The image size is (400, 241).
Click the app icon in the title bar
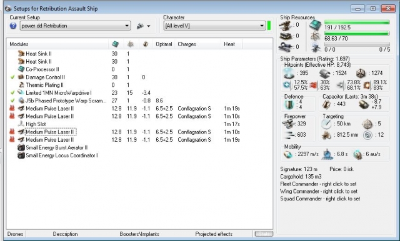tap(8, 8)
